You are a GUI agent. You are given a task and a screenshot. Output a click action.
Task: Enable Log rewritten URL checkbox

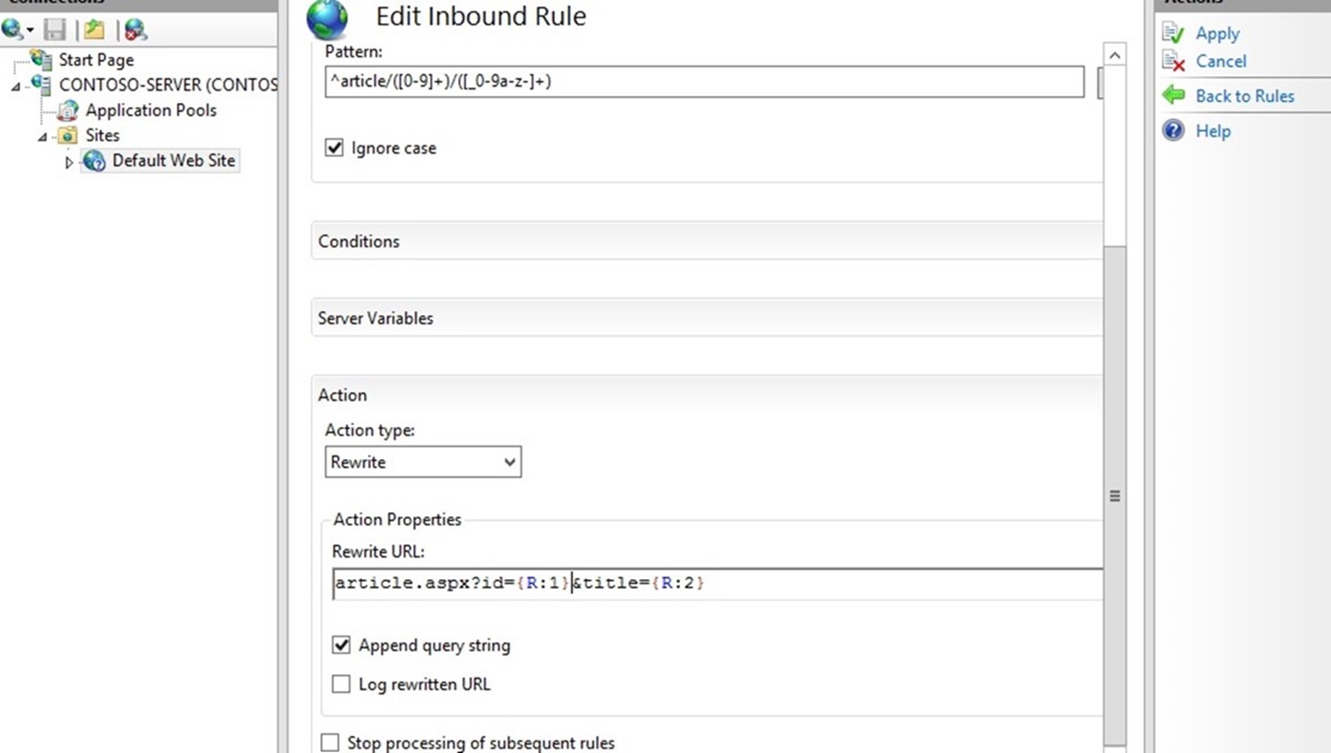click(341, 684)
